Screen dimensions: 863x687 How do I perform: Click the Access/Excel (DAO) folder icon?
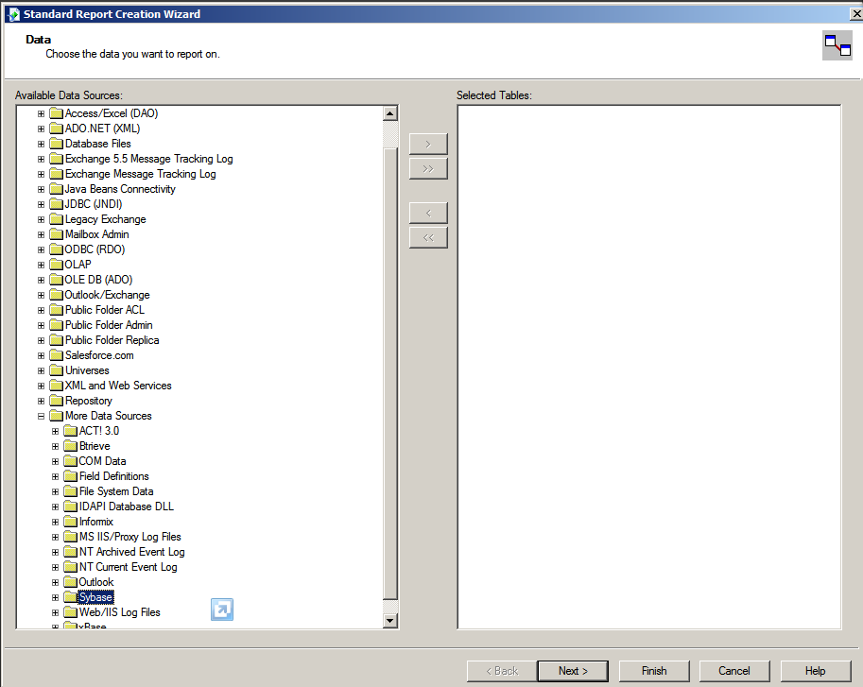coord(56,113)
